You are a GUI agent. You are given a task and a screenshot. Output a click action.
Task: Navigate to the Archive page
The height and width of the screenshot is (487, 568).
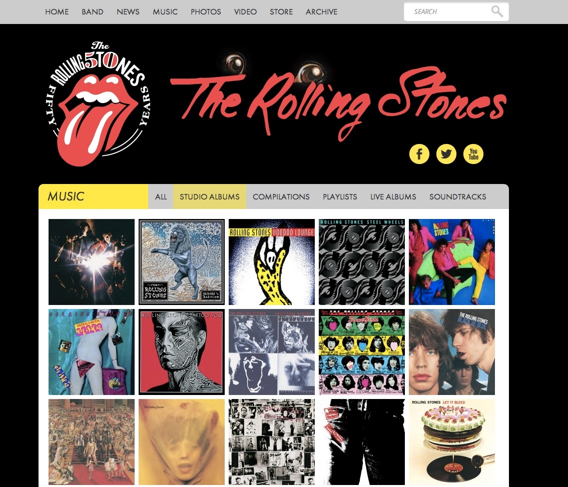(321, 12)
